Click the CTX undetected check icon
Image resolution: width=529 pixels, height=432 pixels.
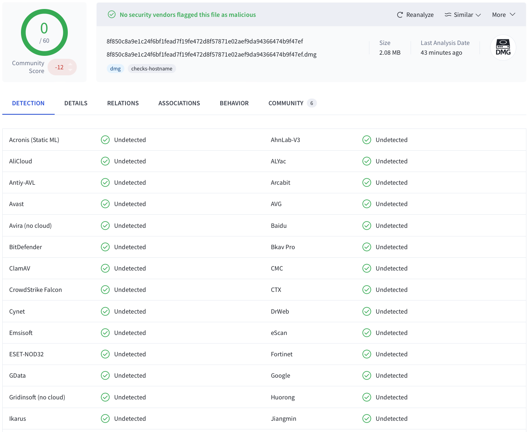(367, 290)
